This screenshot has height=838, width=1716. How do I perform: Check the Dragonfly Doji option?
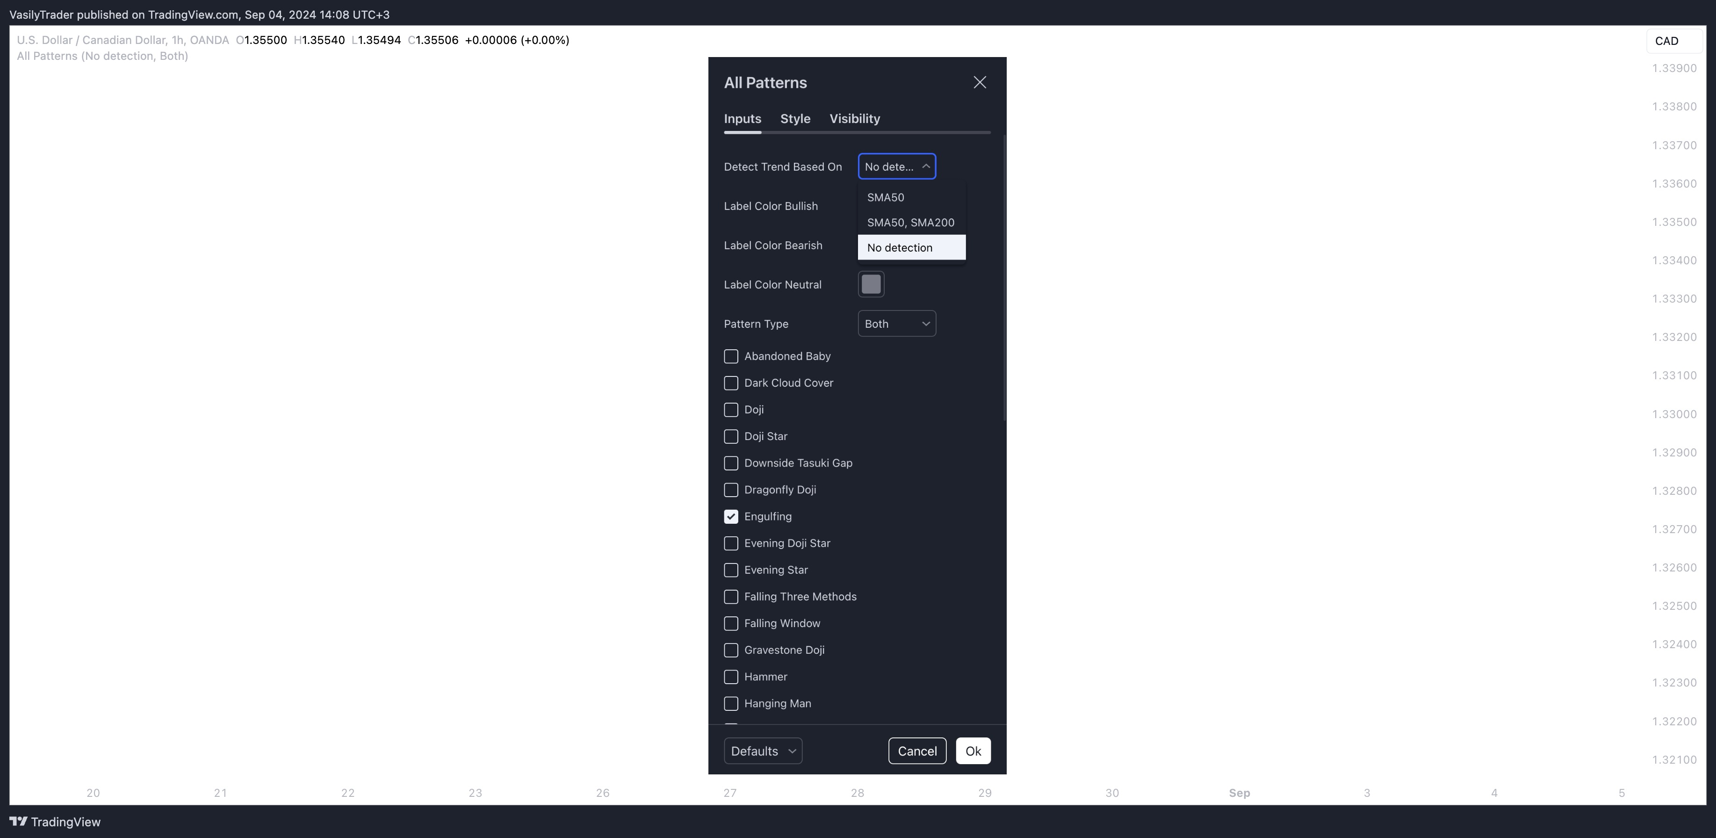pyautogui.click(x=731, y=490)
